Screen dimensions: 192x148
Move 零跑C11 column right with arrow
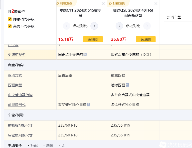(x=94, y=26)
